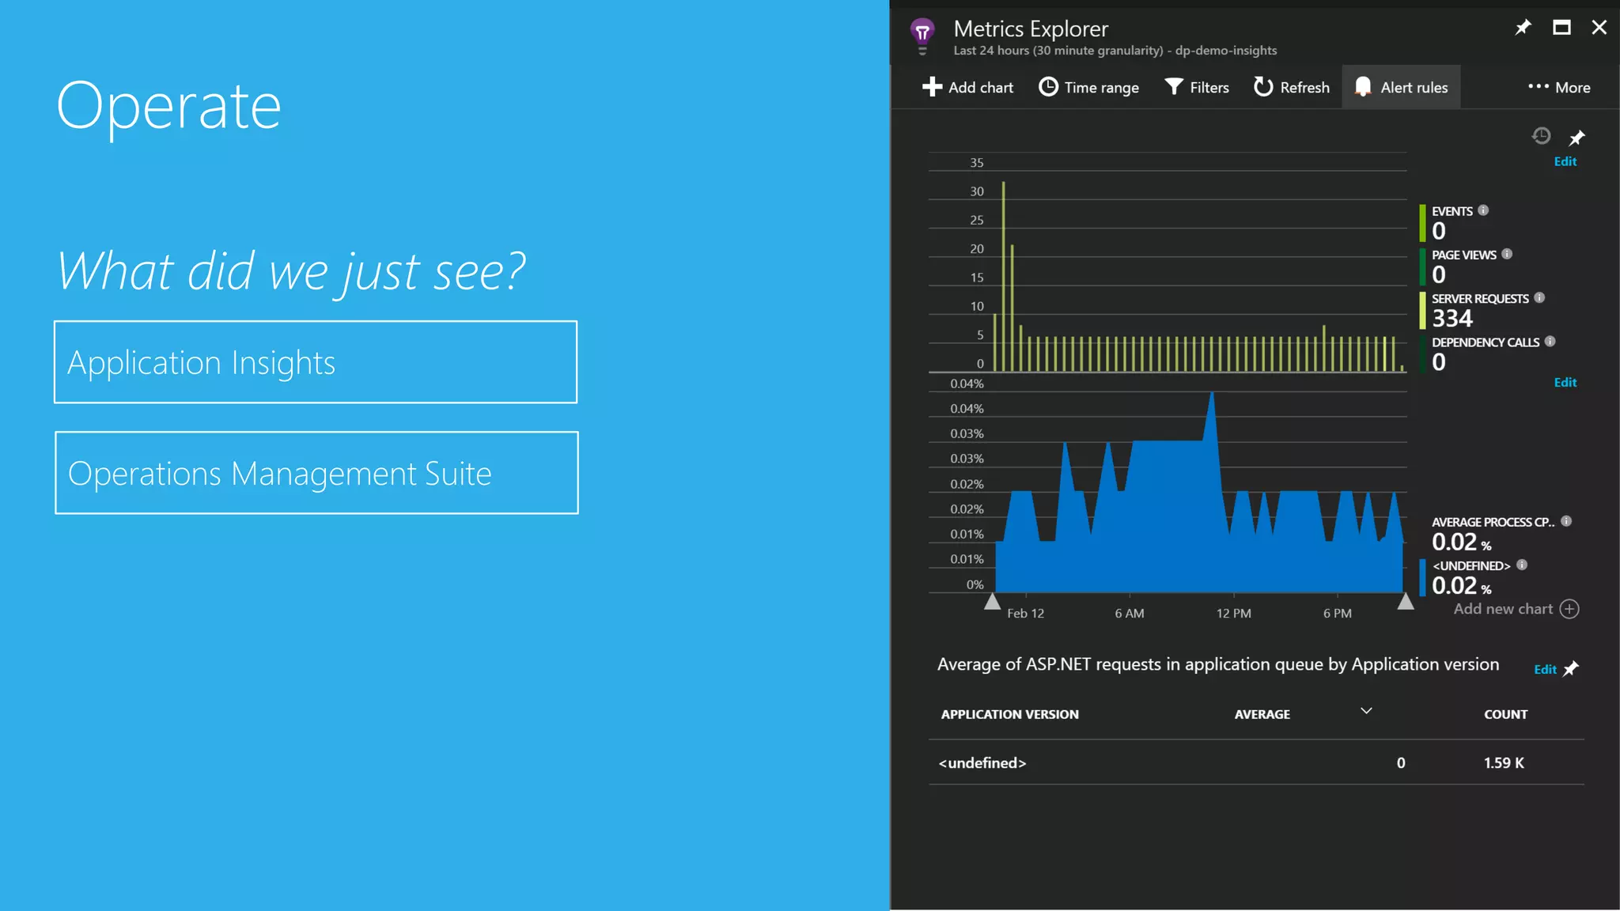The width and height of the screenshot is (1620, 911).
Task: Pin the Metrics Explorer blade
Action: [1523, 28]
